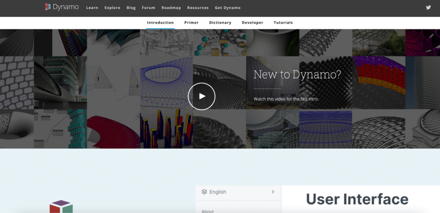Viewport: 440px width, 213px height.
Task: Open the Explore menu
Action: 112,8
